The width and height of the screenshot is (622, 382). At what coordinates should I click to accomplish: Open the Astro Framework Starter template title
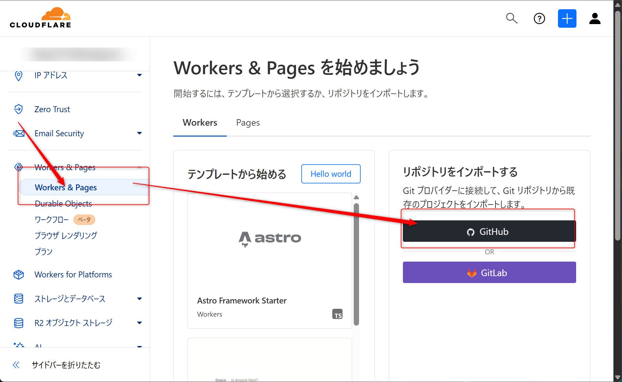coord(242,301)
